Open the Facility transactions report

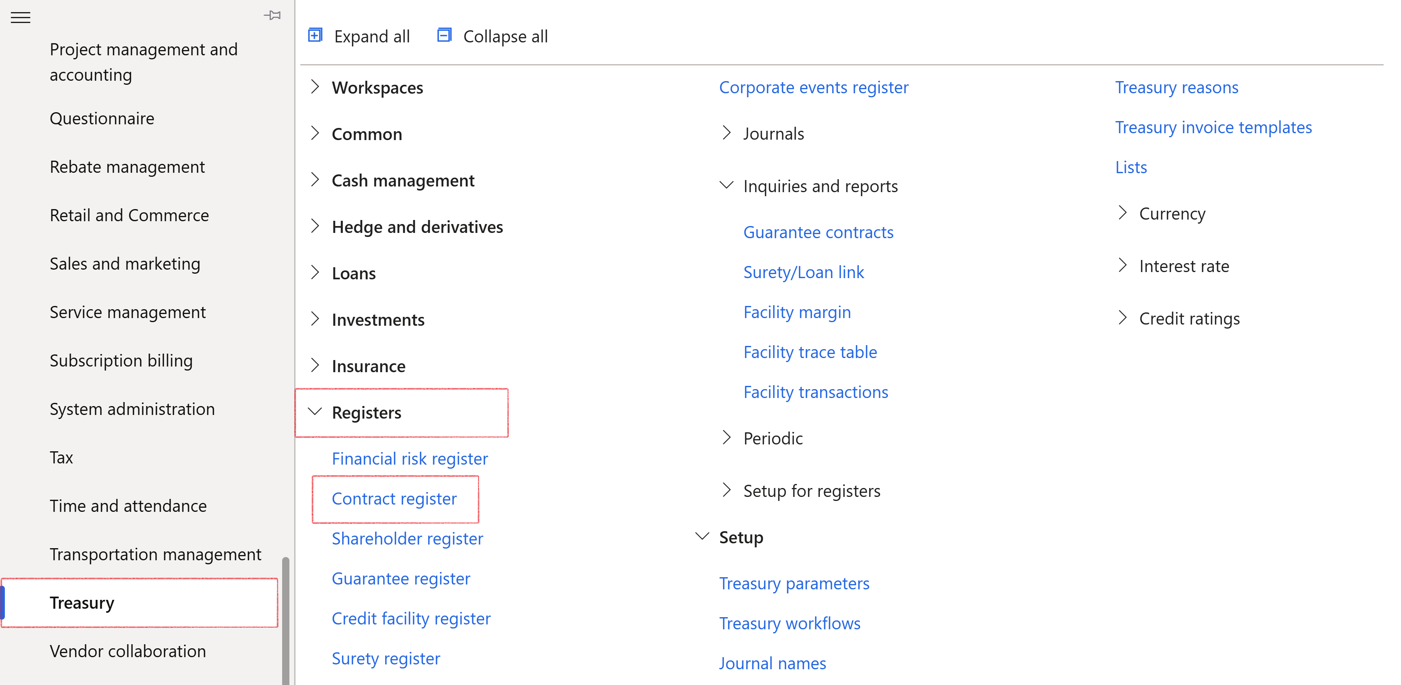point(815,391)
